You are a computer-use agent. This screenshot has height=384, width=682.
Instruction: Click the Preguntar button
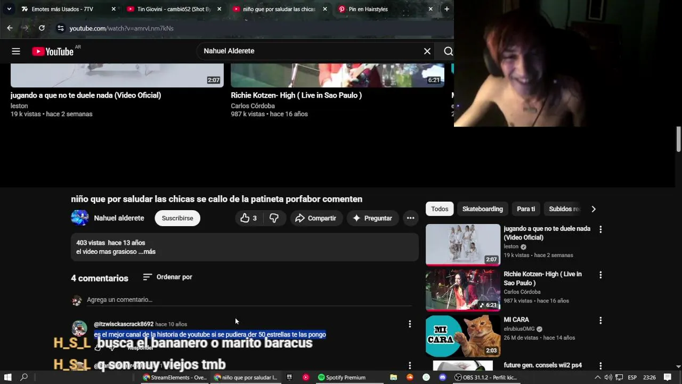click(x=372, y=218)
